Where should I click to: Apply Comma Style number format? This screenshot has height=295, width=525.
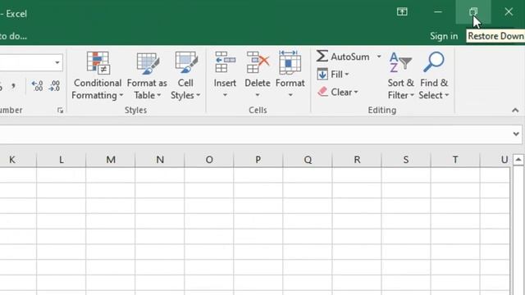coord(13,86)
